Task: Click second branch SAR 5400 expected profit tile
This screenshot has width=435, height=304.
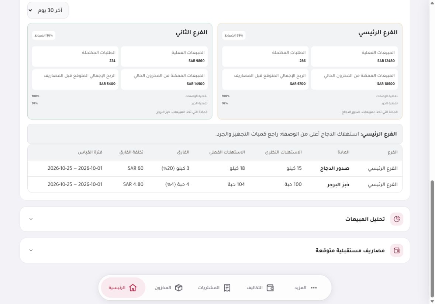Action: (75, 79)
